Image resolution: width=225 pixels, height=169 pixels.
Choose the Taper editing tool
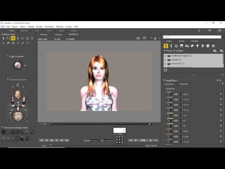(x=27, y=38)
